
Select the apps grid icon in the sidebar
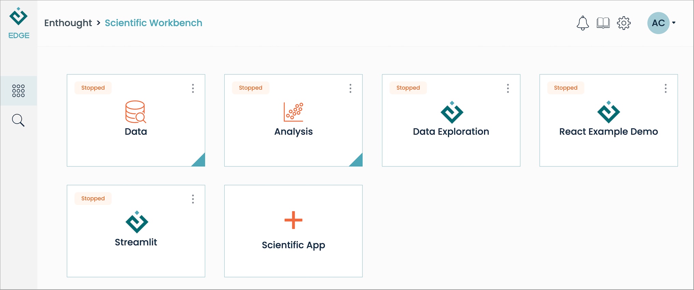[18, 91]
